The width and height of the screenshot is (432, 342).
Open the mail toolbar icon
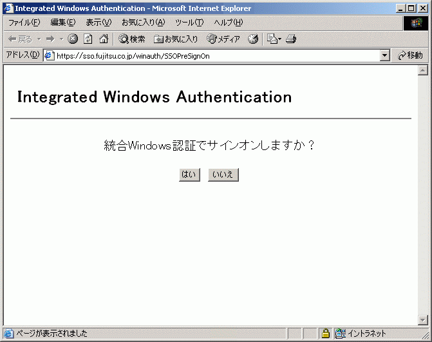pyautogui.click(x=274, y=39)
